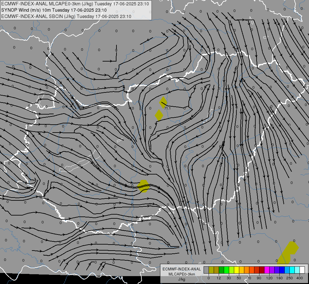Screen dimensions: 309x284
Task: Click the 71.1 value label on map
Action: pyautogui.click(x=168, y=109)
